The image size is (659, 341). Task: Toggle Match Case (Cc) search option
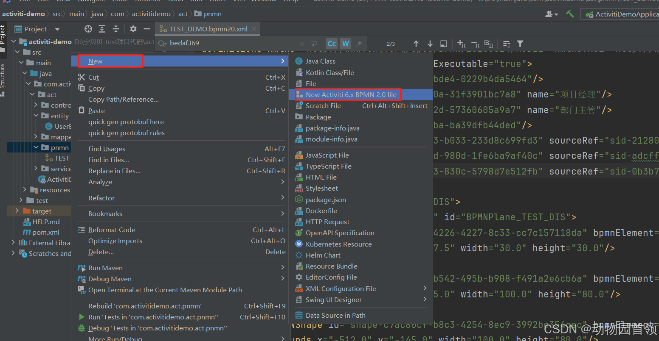tap(332, 44)
